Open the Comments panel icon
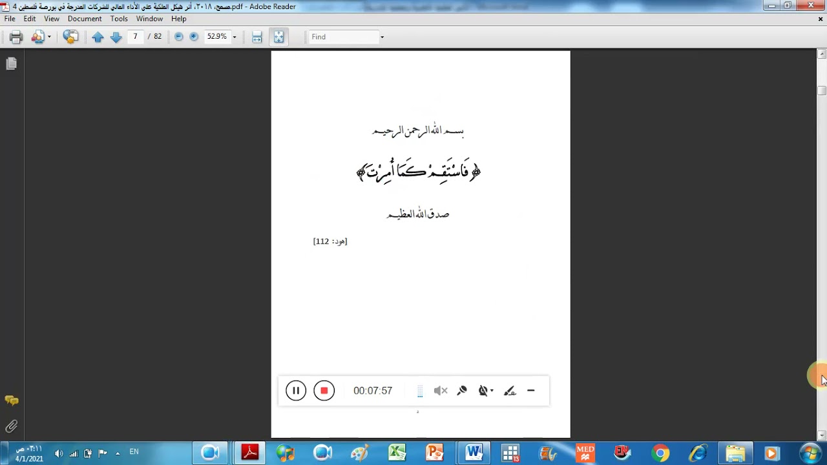The image size is (827, 465). tap(11, 400)
